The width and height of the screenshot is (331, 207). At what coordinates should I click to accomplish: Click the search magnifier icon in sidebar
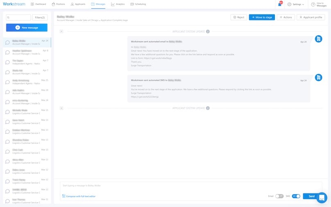point(9,18)
